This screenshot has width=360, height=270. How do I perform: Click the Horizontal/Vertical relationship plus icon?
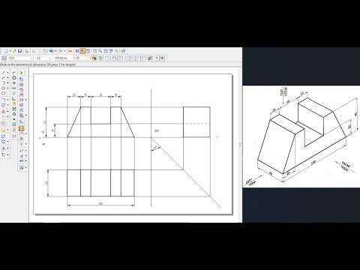pyautogui.click(x=14, y=82)
